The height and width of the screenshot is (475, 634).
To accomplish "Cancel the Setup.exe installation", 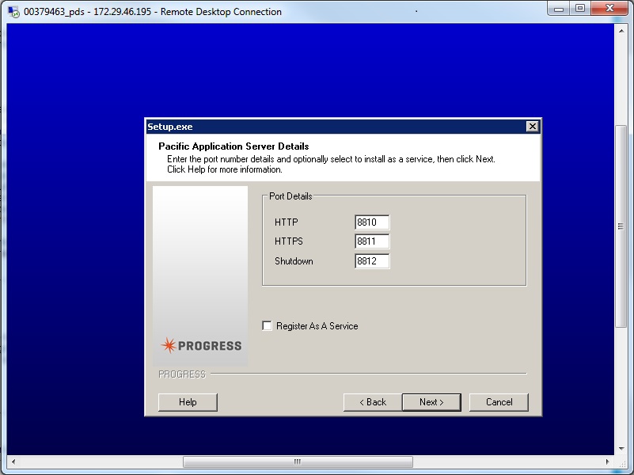I will click(x=499, y=402).
